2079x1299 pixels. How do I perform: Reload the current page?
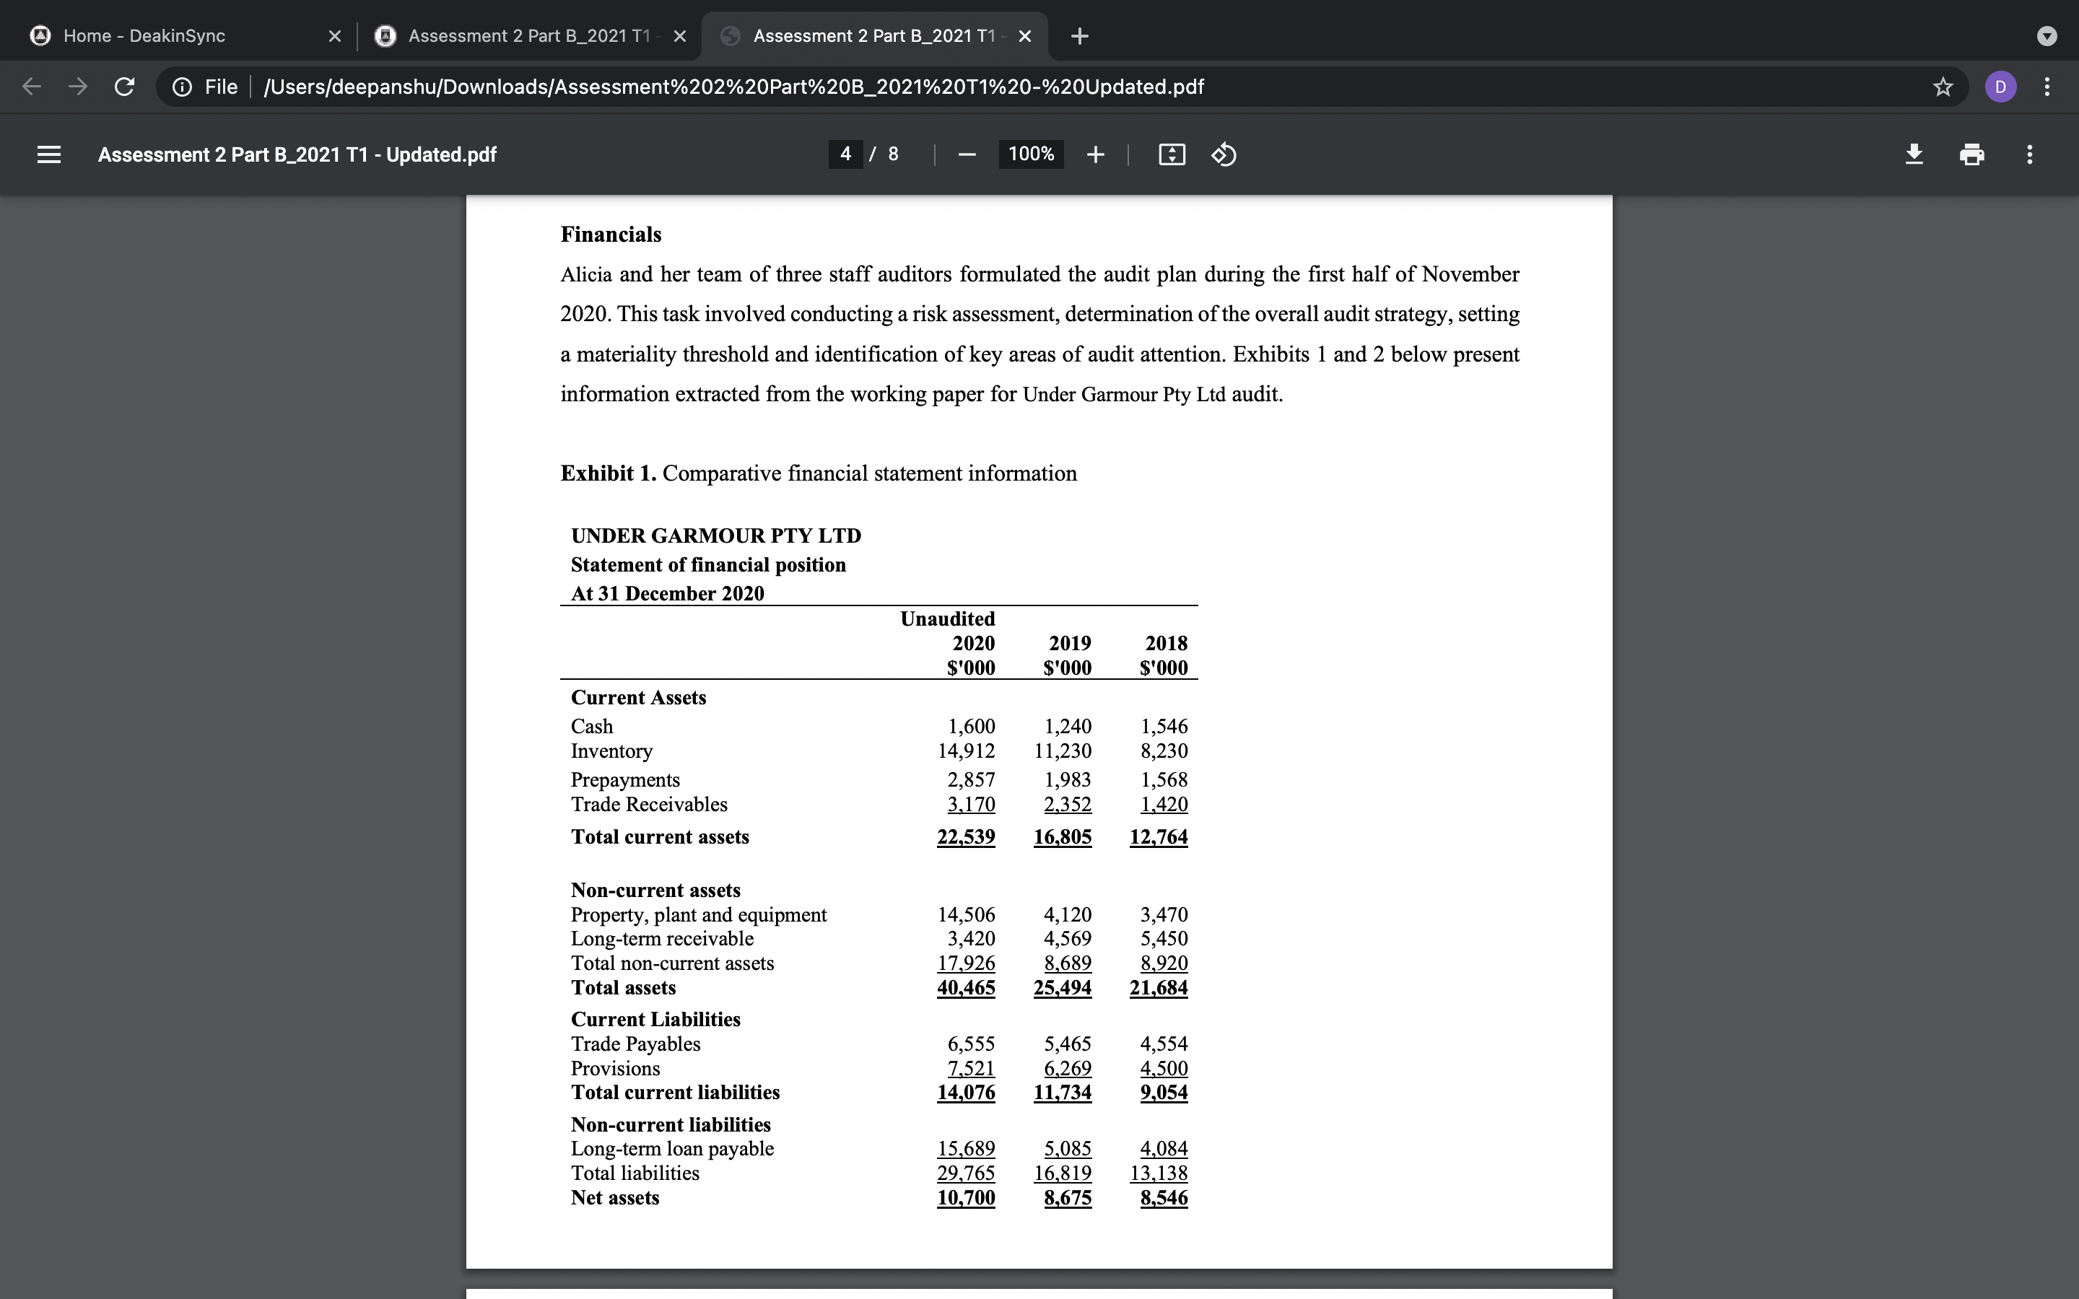[x=123, y=86]
